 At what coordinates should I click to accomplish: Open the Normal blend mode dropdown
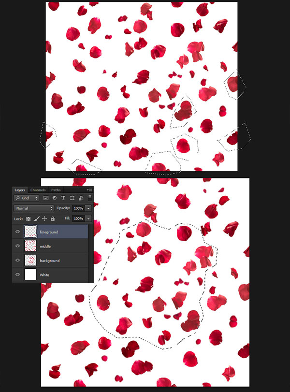pos(34,208)
